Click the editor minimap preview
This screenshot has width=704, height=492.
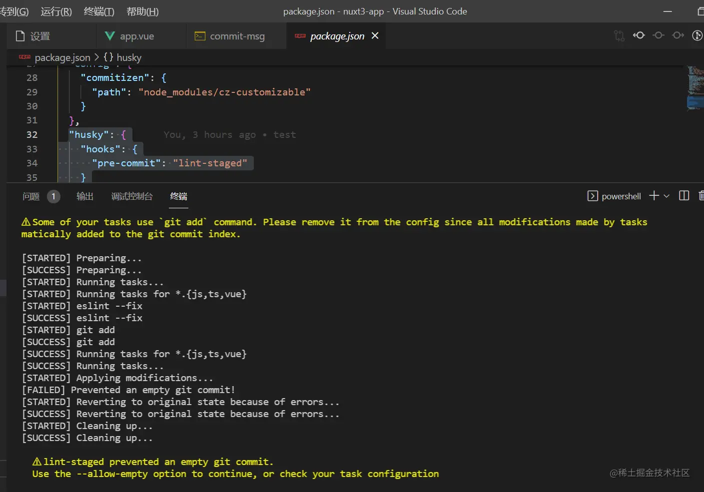(695, 87)
